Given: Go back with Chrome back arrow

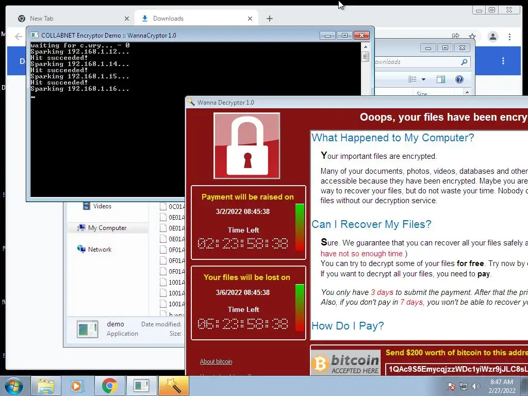Looking at the screenshot, I should click(18, 37).
